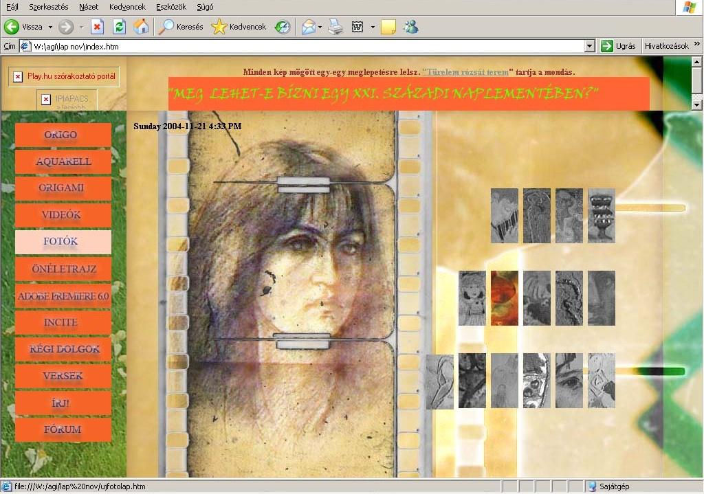Print the page with the printer icon
The width and height of the screenshot is (704, 494).
pyautogui.click(x=335, y=27)
